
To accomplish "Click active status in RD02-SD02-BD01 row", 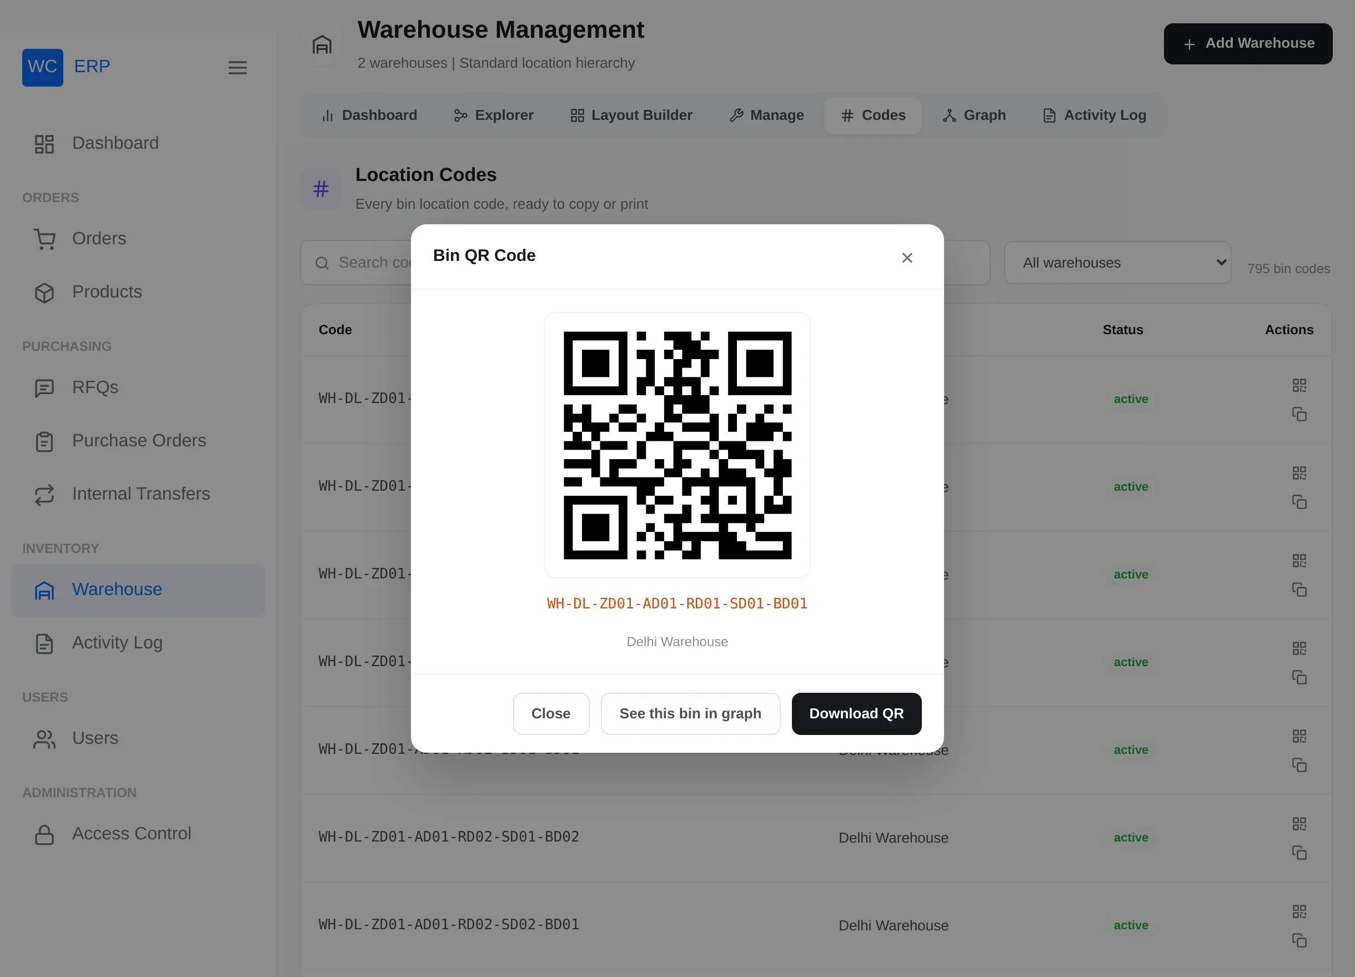I will [1130, 925].
